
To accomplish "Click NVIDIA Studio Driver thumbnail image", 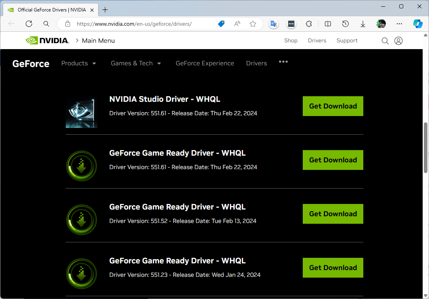I will 82,112.
